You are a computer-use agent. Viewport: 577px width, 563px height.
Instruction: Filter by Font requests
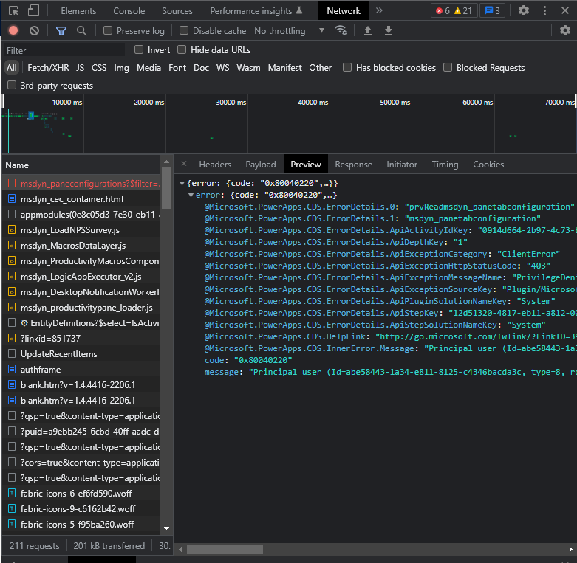(177, 68)
